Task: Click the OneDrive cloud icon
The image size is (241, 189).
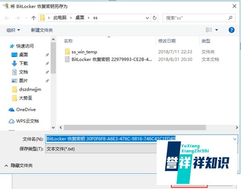Action: point(12,110)
